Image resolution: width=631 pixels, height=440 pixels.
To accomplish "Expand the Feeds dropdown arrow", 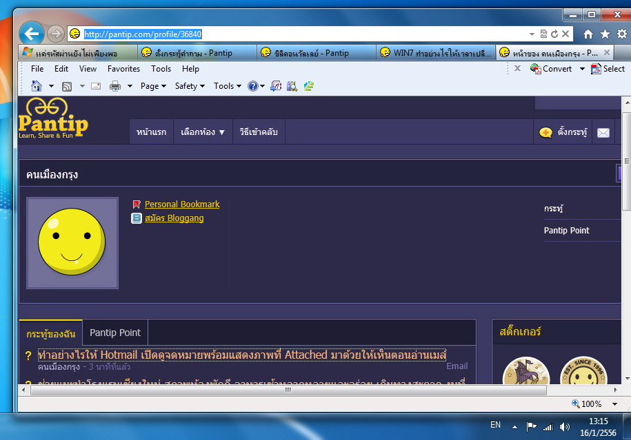I will [x=82, y=86].
